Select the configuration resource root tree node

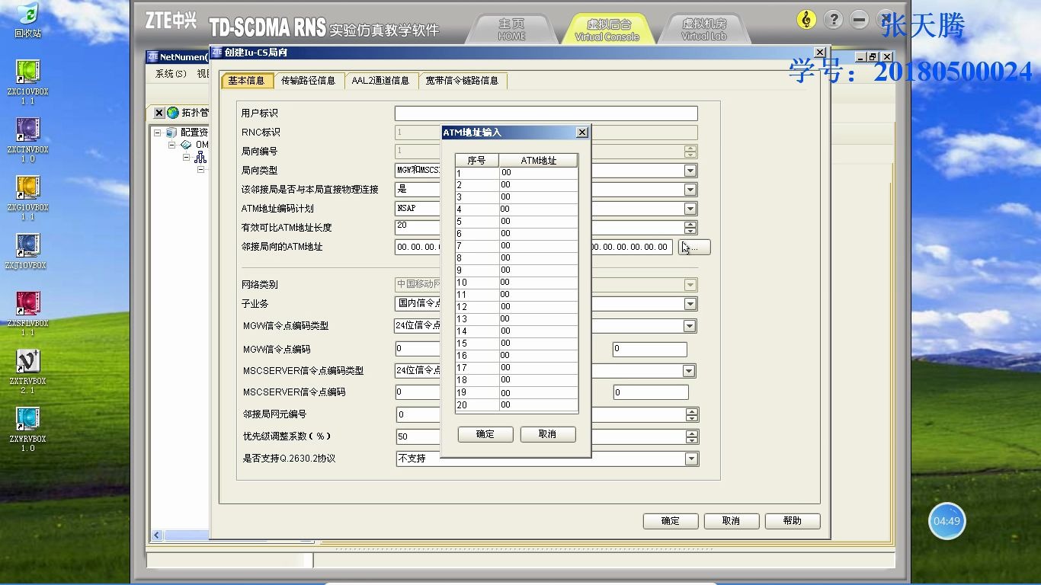(x=194, y=133)
